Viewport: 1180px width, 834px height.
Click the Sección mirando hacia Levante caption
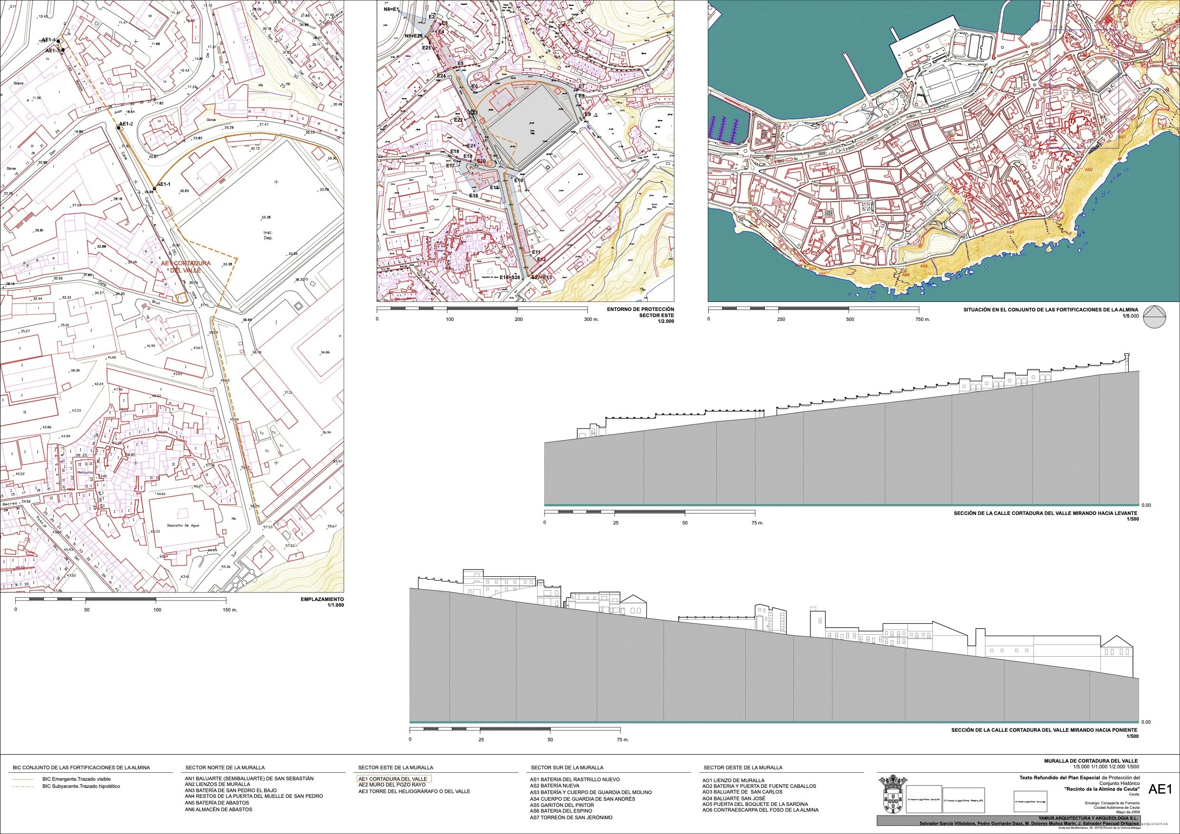1045,513
